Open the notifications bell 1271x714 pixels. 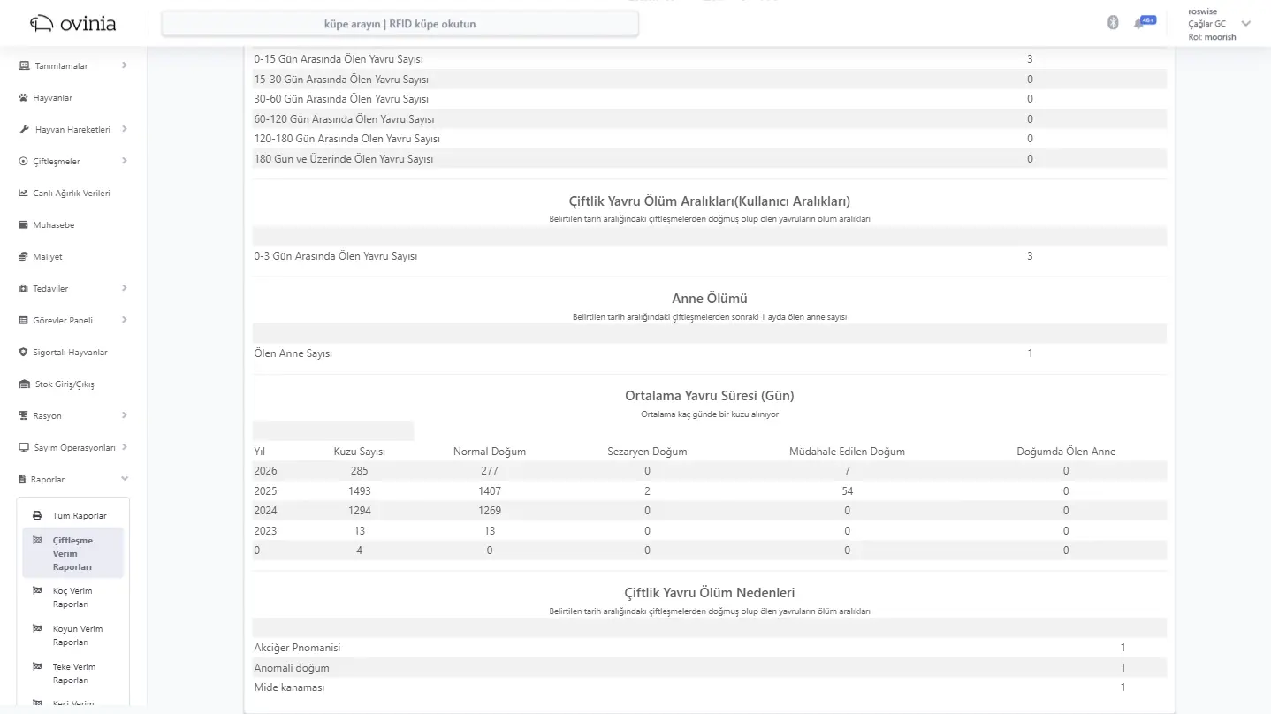[x=1138, y=24]
